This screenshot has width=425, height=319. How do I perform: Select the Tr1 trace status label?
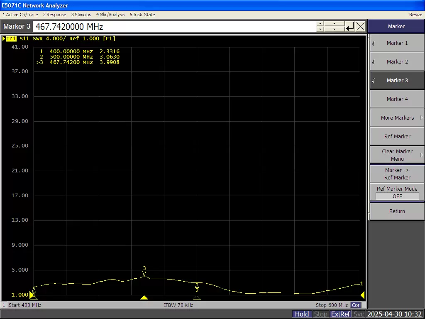pos(11,38)
